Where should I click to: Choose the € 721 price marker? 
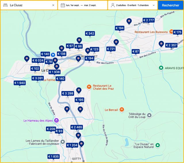point(111,49)
